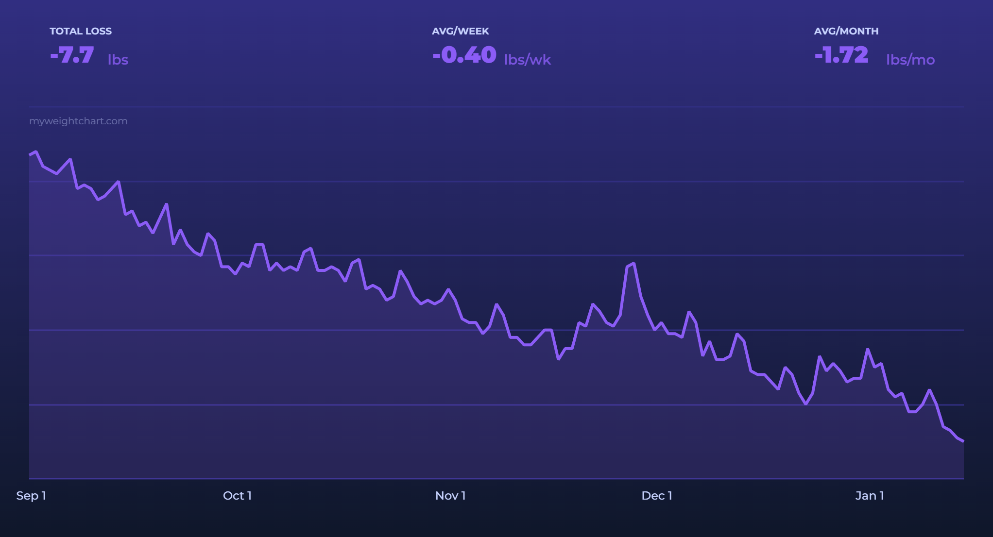Click the myweightchart.com watermark link

(x=78, y=121)
